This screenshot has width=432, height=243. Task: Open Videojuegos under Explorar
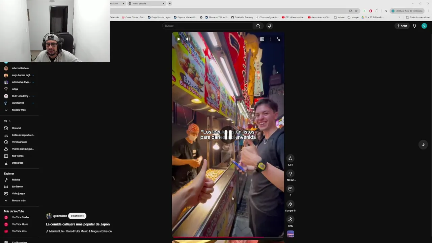pos(19,194)
